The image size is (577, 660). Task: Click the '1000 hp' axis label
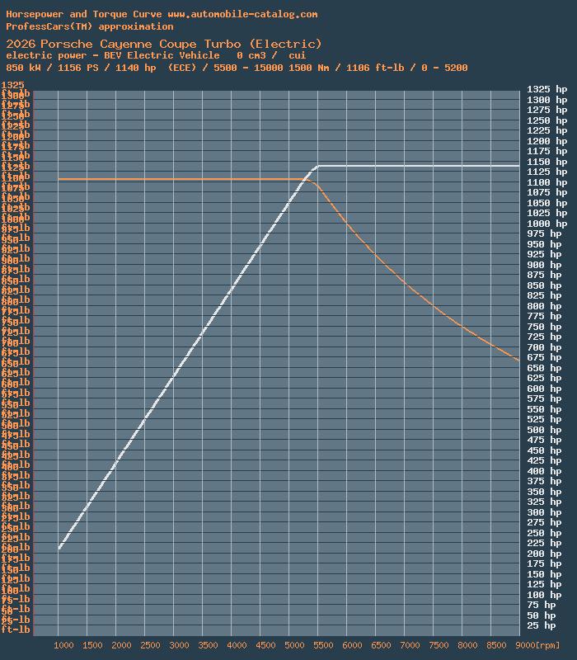point(547,224)
